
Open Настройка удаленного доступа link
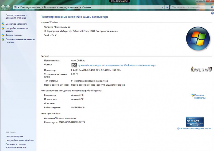[x=17, y=30]
